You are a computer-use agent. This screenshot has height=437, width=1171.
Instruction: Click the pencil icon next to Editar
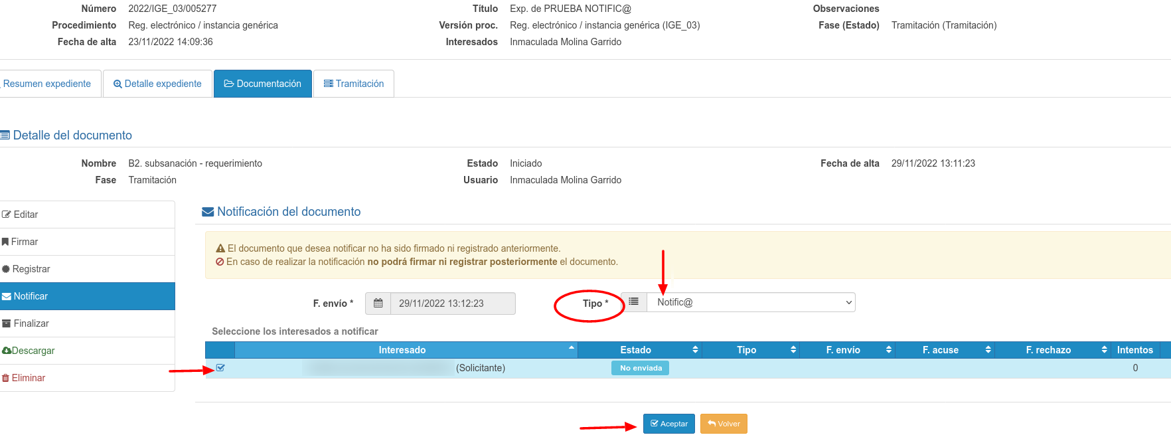pos(7,215)
